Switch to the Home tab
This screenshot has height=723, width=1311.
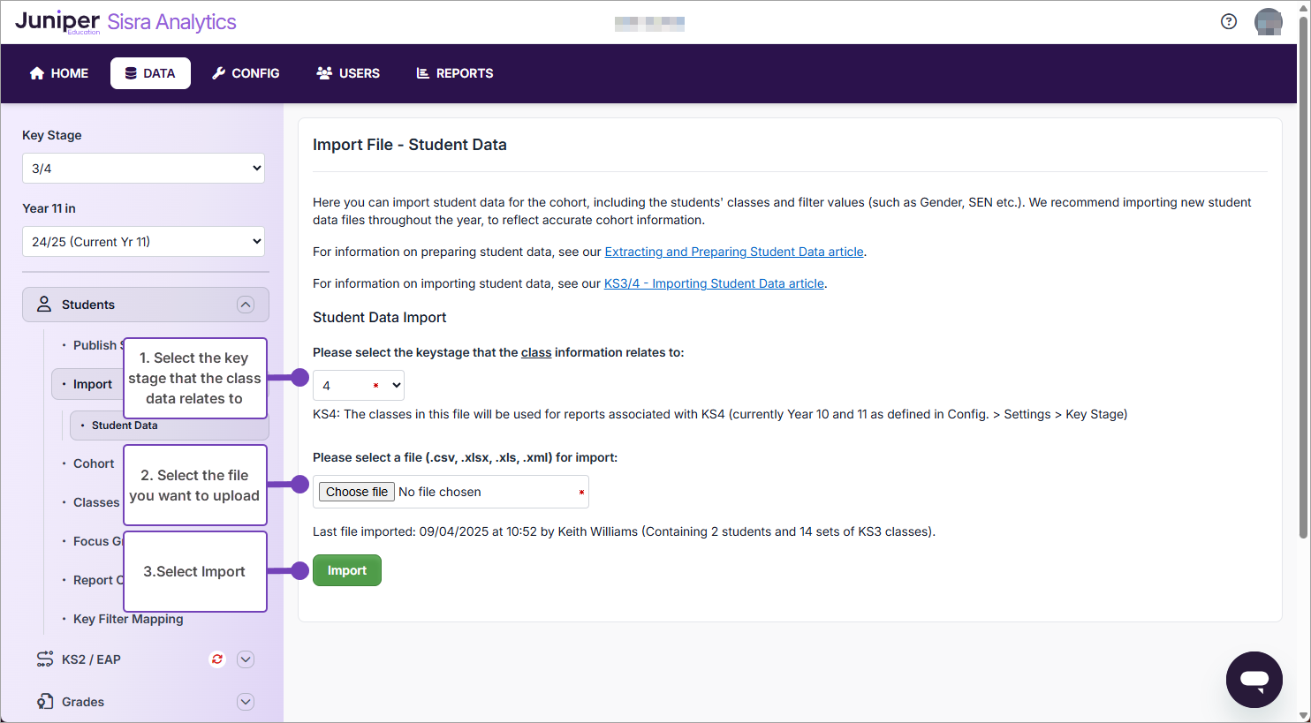tap(58, 73)
